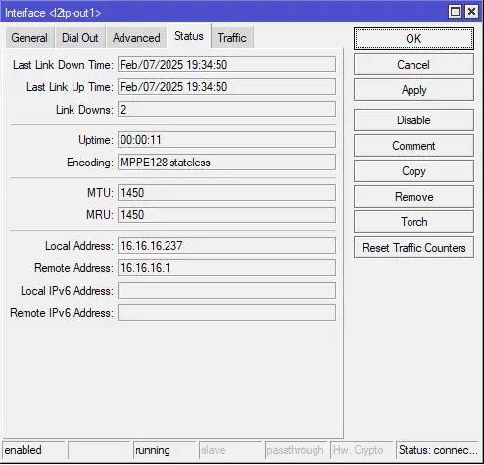Viewport: 484px width, 465px height.
Task: Select the Last Link Down Time field
Action: (226, 65)
